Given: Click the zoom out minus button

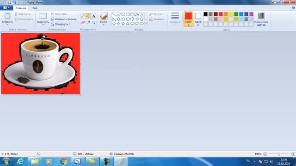Looking at the screenshot, I should [265, 154].
